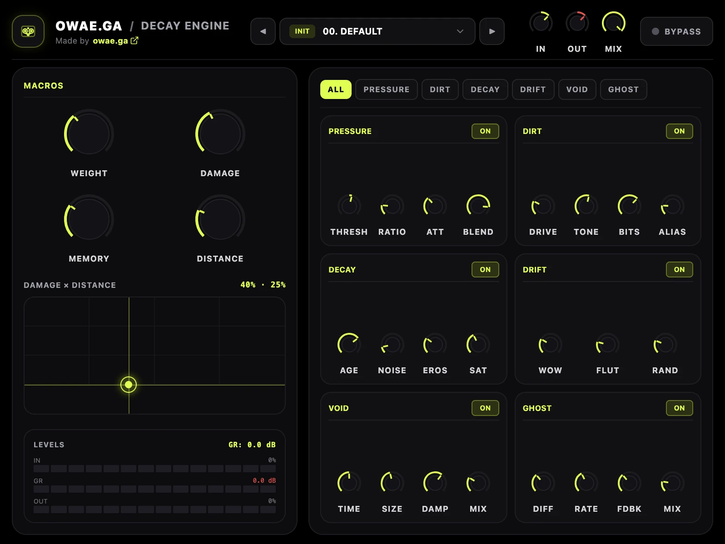Click the MEMORY macro knob
The width and height of the screenshot is (725, 544).
[x=89, y=219]
